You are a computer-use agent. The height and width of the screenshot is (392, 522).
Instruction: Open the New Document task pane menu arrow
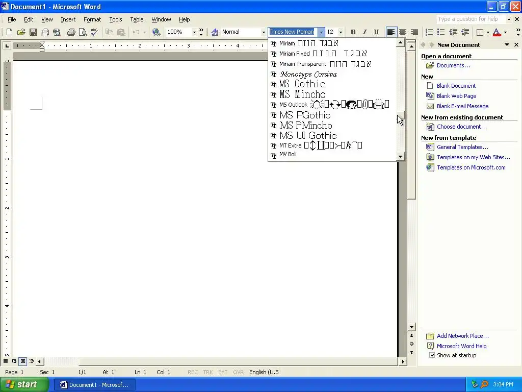[x=507, y=45]
